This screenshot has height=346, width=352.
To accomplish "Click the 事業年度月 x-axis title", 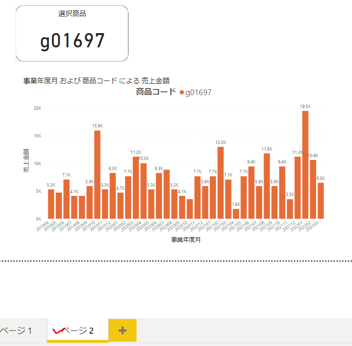I will click(x=186, y=240).
